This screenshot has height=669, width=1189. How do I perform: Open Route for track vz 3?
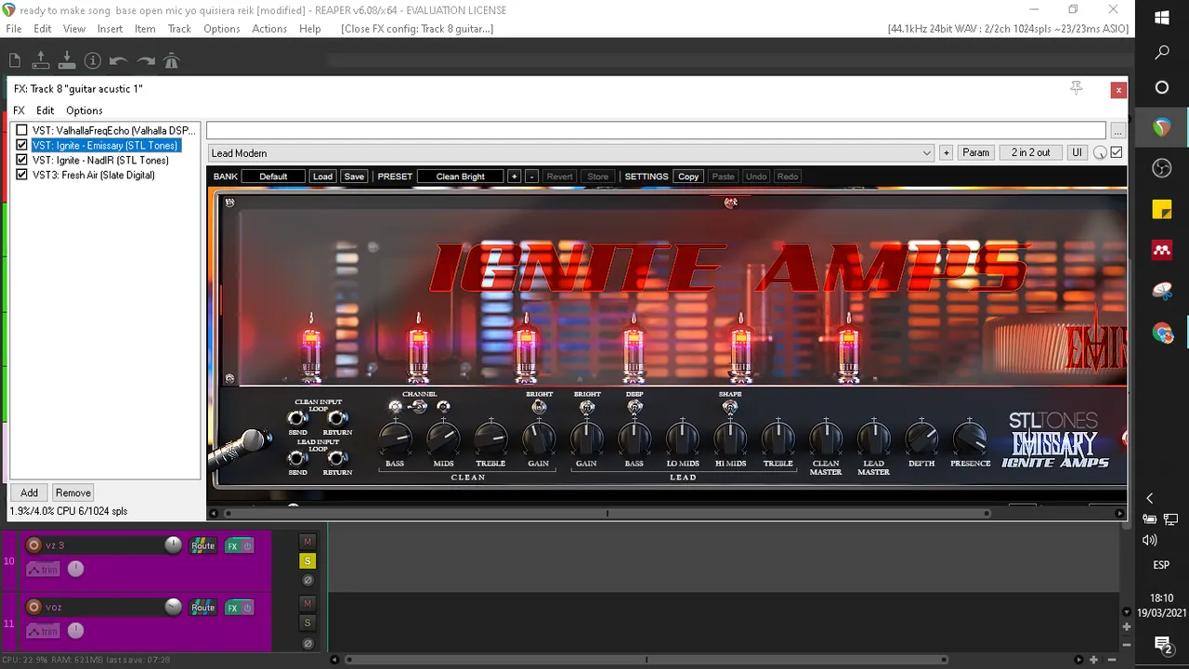coord(203,545)
